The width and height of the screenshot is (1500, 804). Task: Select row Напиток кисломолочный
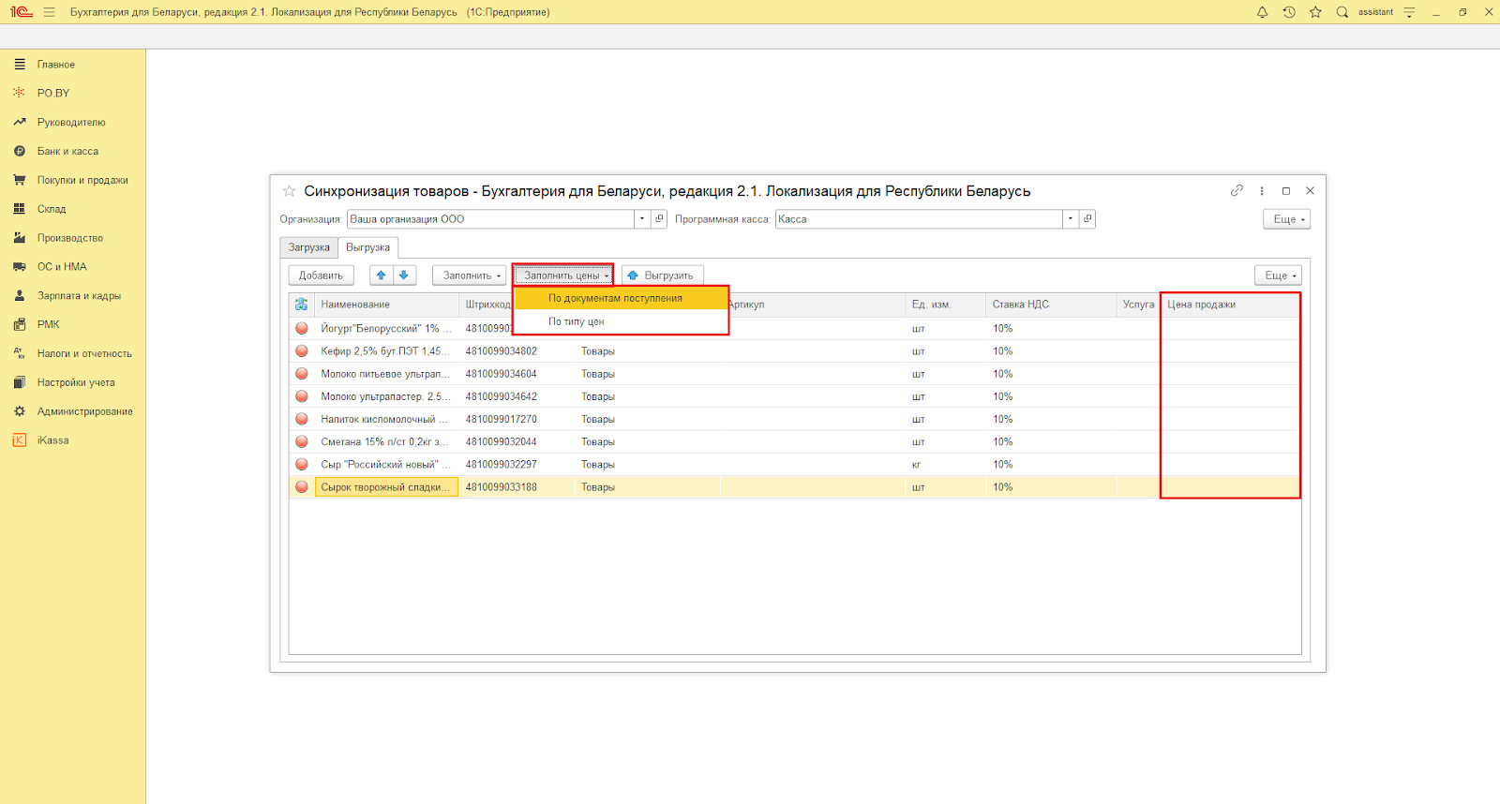795,419
